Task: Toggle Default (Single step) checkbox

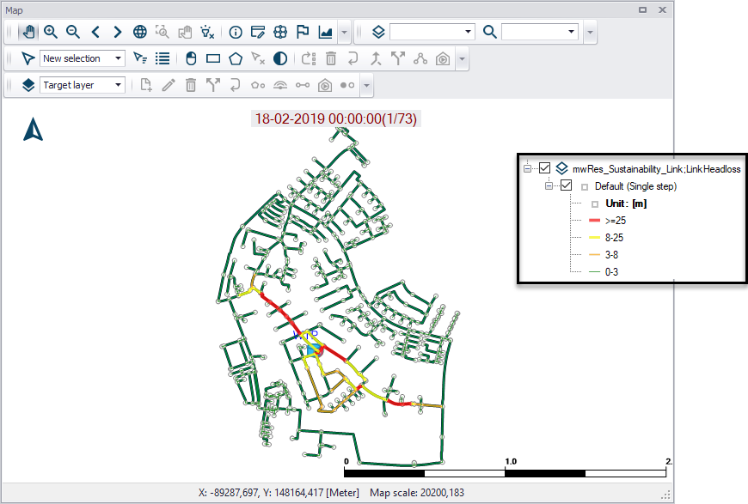Action: (566, 185)
